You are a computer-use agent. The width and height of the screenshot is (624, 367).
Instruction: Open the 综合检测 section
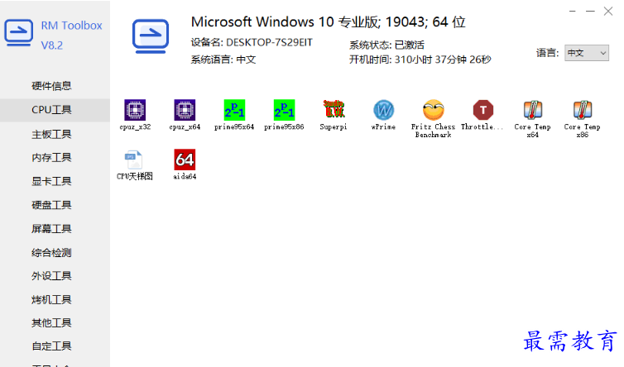pyautogui.click(x=51, y=252)
